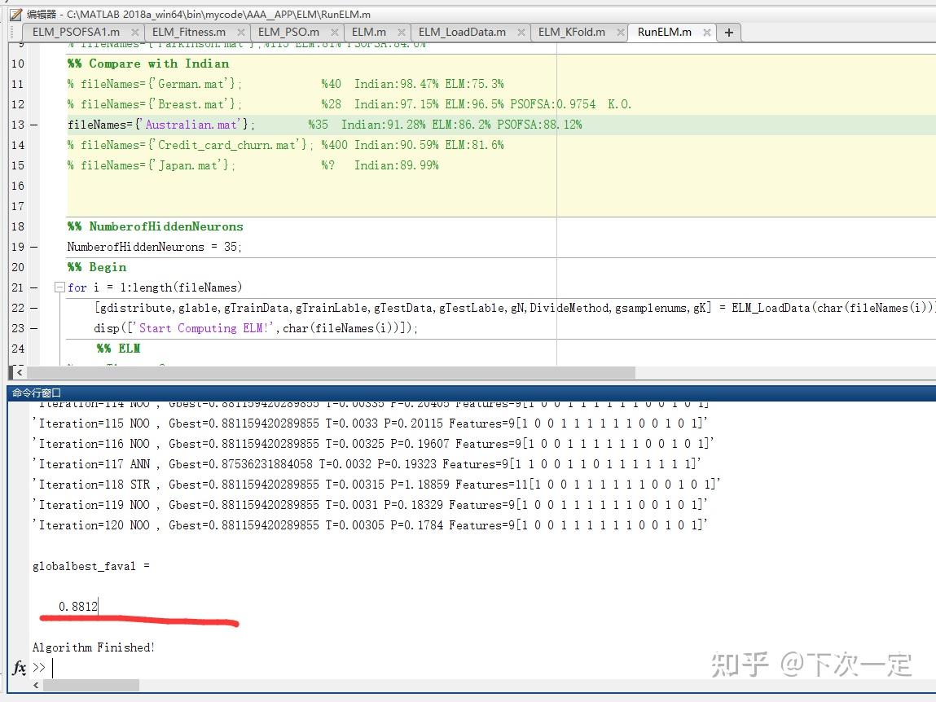This screenshot has height=702, width=936.
Task: Switch to the ELM_PSOFSA1.m tab
Action: coord(76,33)
